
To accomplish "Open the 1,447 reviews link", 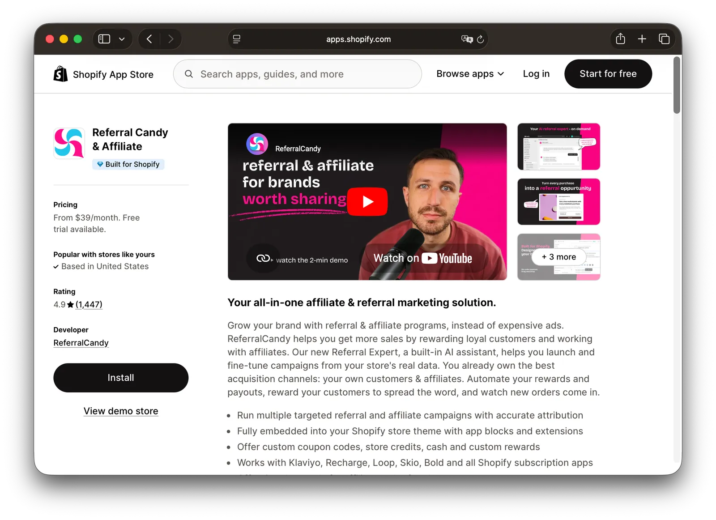I will coord(89,304).
